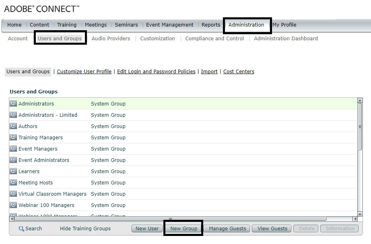The width and height of the screenshot is (371, 244).
Task: Click the disabled Information button
Action: tap(340, 229)
